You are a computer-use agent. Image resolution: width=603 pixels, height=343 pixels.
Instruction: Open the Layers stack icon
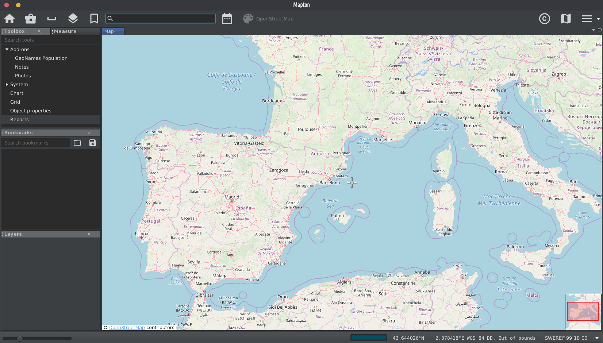tap(73, 19)
